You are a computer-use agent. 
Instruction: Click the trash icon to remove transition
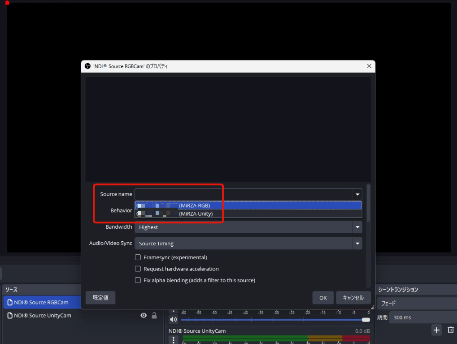coord(451,330)
